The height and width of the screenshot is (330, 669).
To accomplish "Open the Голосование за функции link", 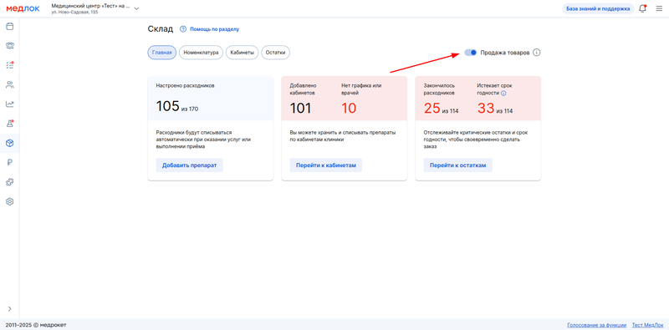I will 596,325.
